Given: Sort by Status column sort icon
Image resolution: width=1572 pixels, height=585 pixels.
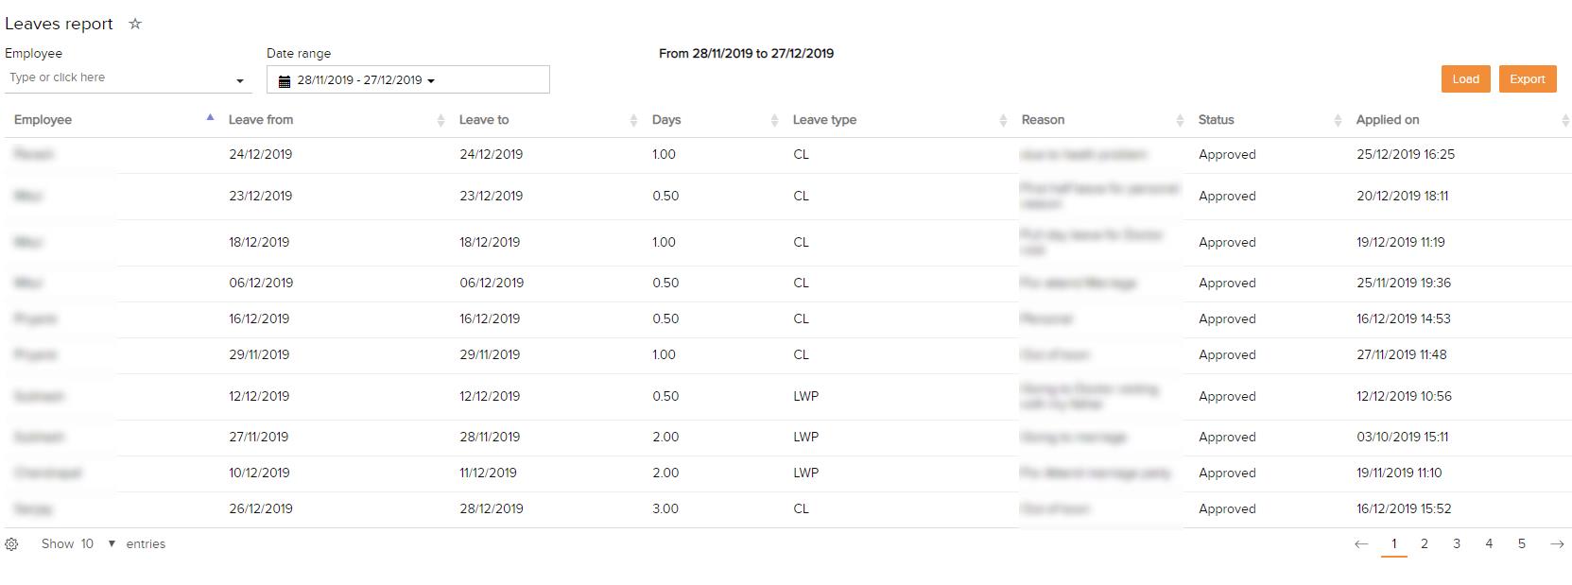Looking at the screenshot, I should pyautogui.click(x=1338, y=120).
